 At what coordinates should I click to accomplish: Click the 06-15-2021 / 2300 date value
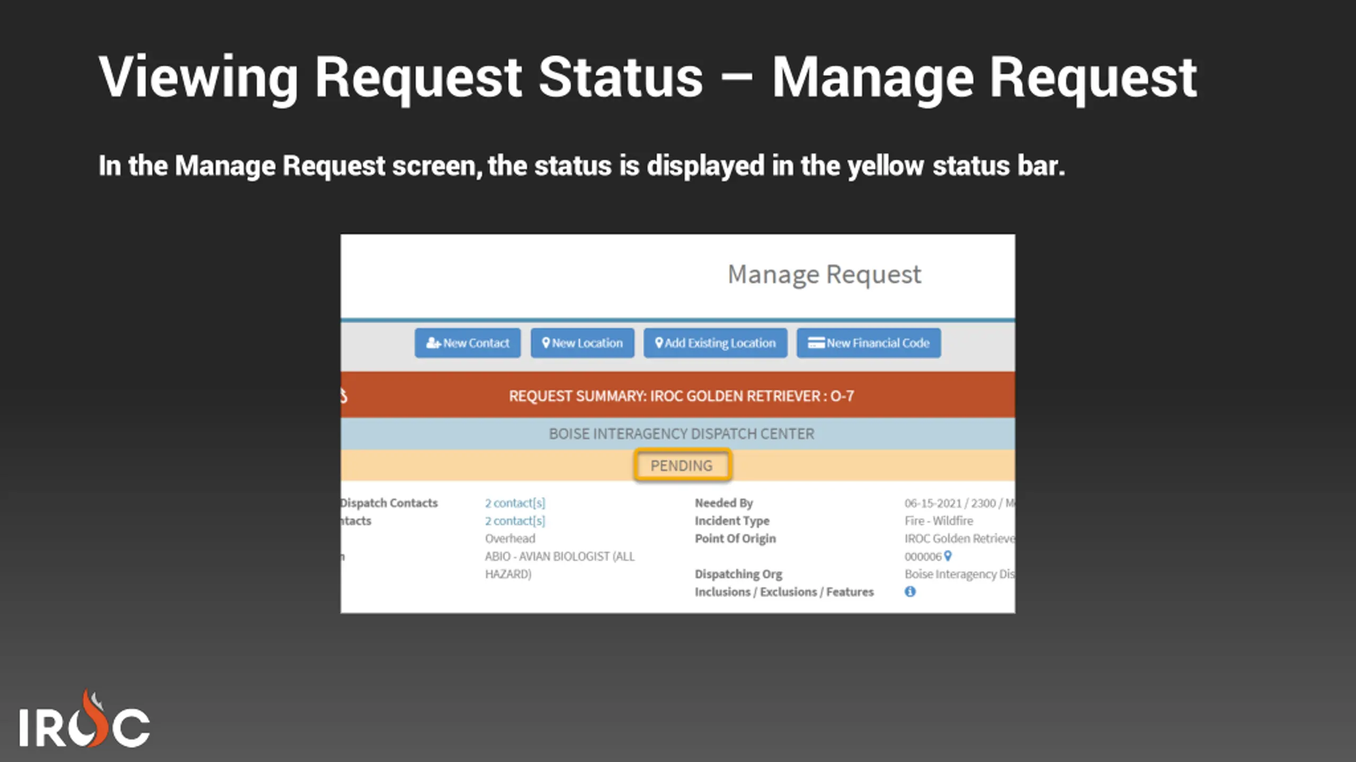[x=959, y=503]
